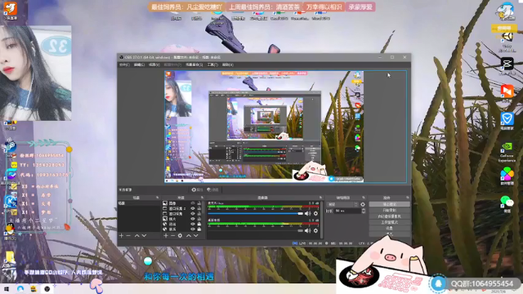
Task: Toggle visibility of the 窗口采集 2 source
Action: pyautogui.click(x=193, y=208)
